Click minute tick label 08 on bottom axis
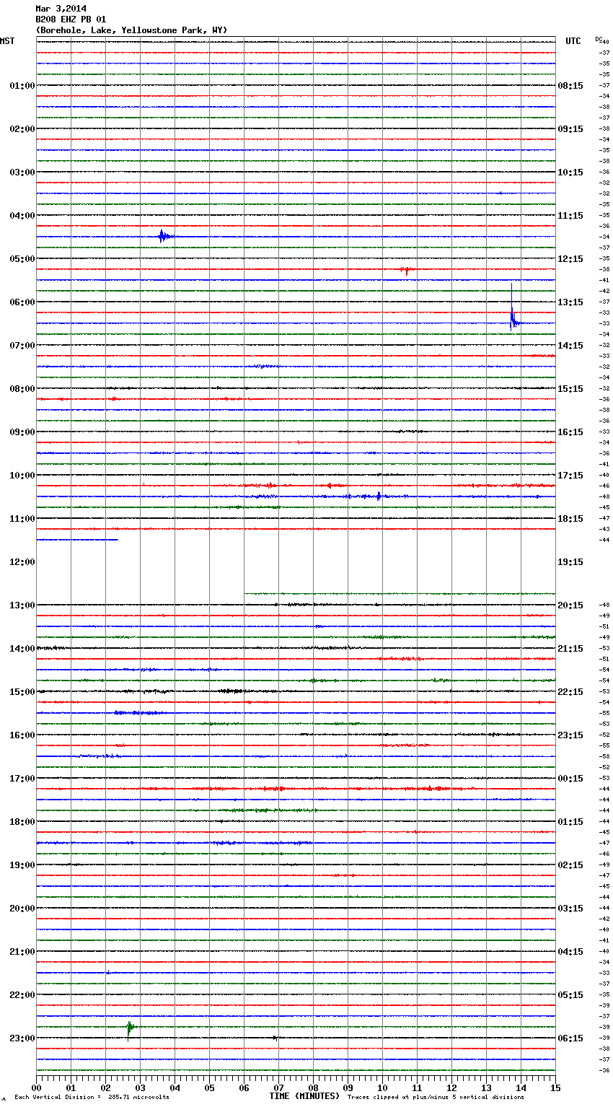 pos(313,1088)
